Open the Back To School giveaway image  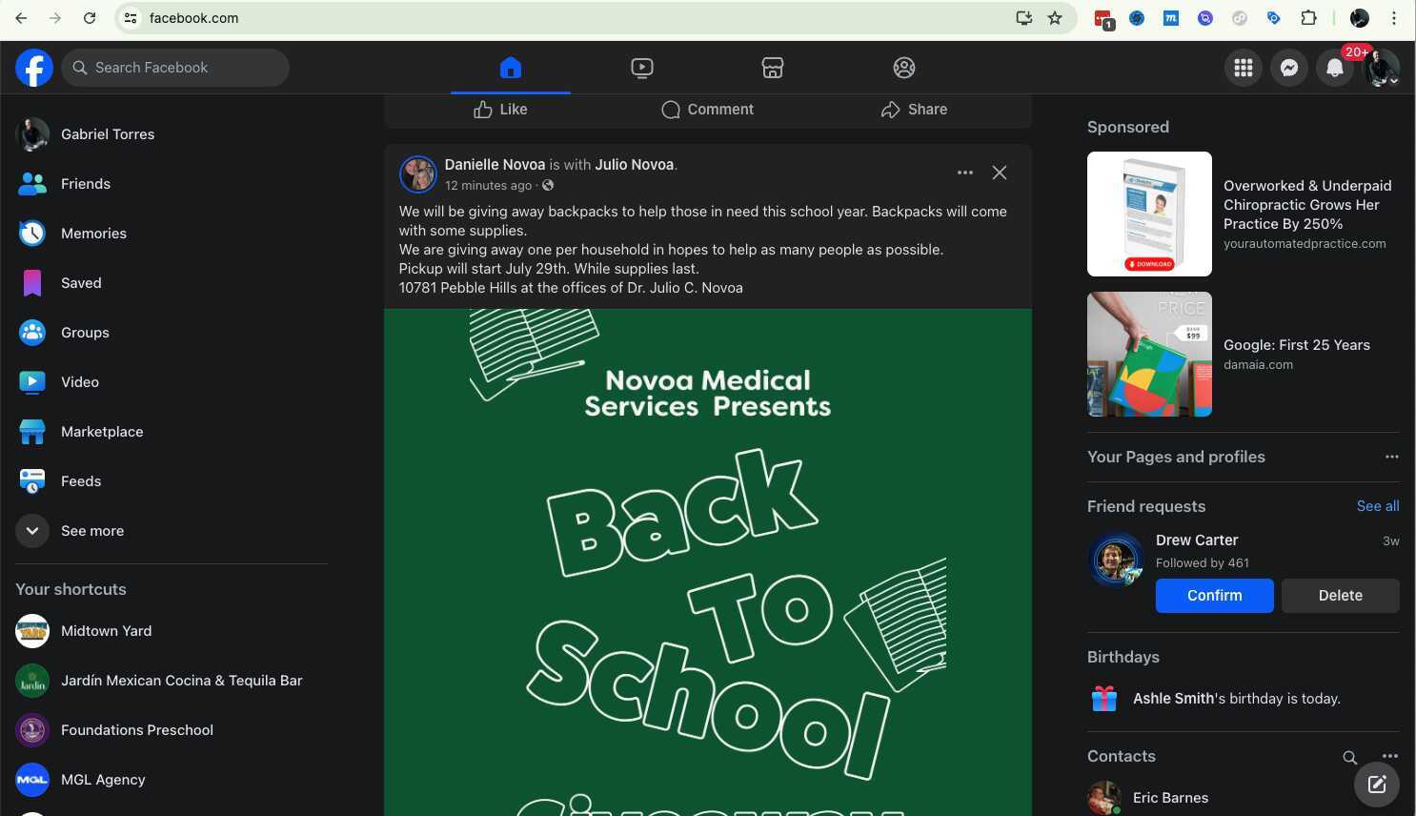tap(708, 562)
